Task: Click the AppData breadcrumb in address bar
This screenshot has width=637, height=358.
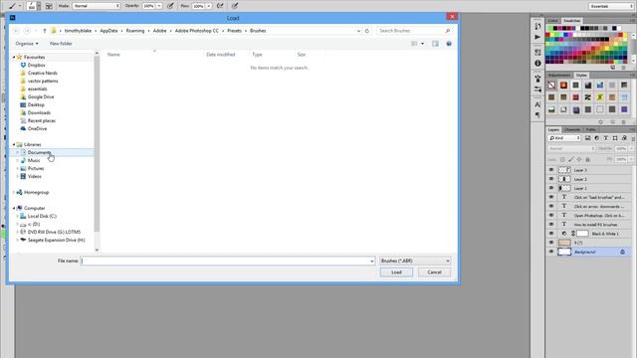Action: tap(108, 31)
